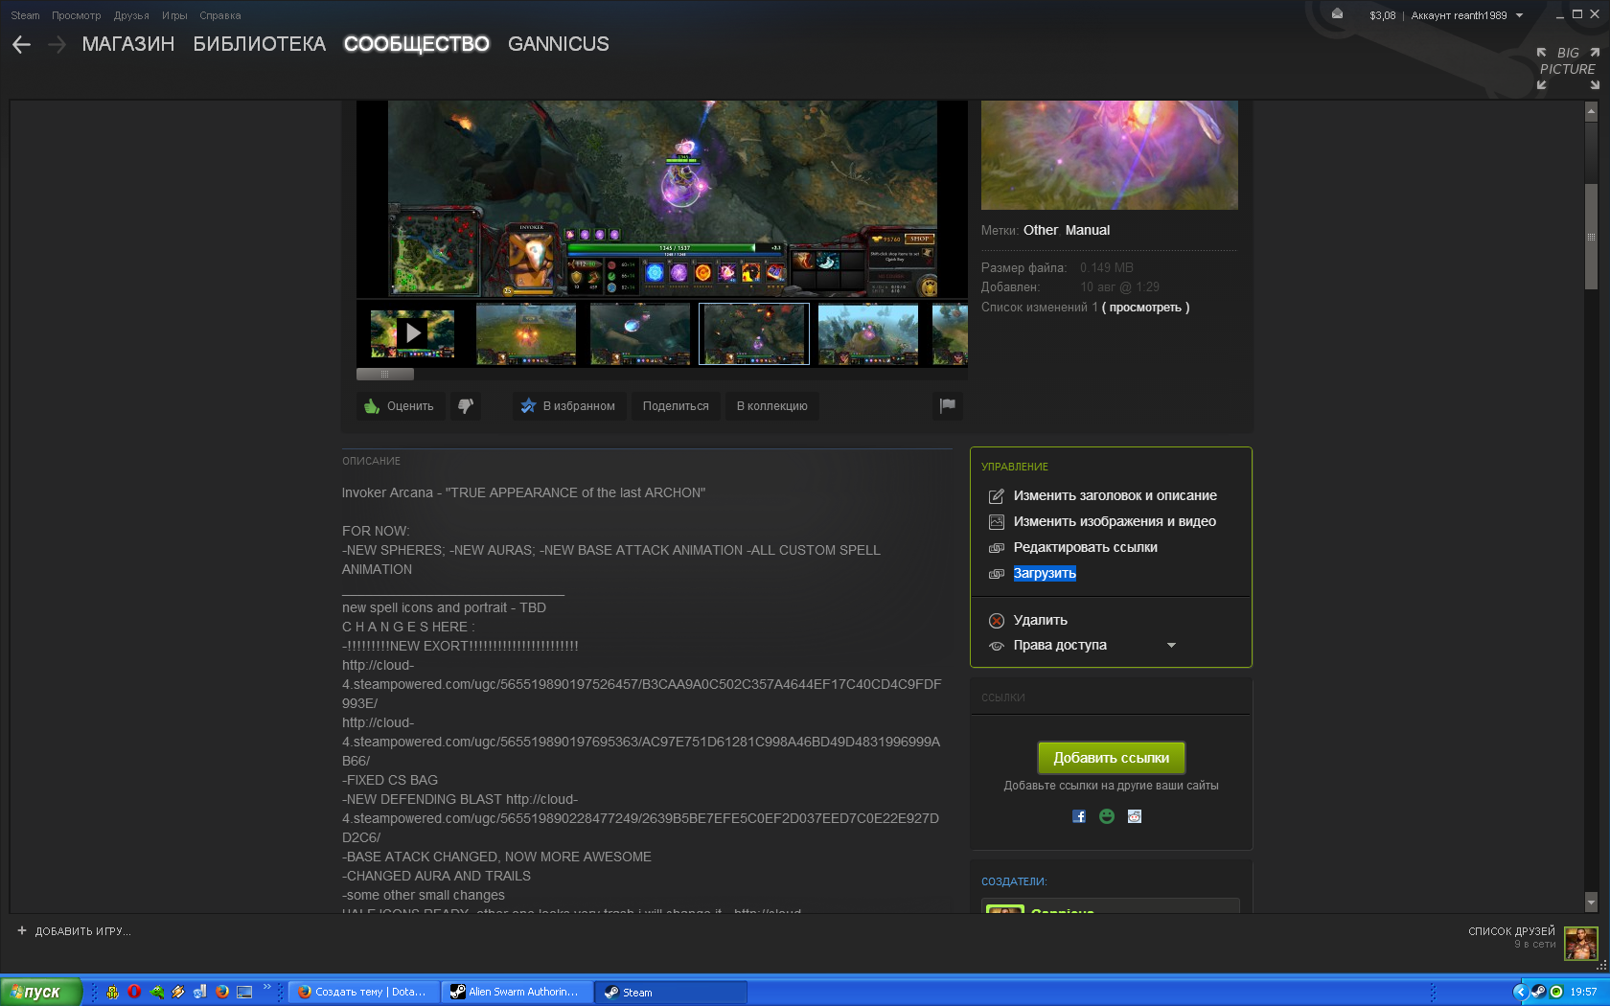Click the Steam icon in the system tray
The width and height of the screenshot is (1610, 1006).
point(1538,992)
